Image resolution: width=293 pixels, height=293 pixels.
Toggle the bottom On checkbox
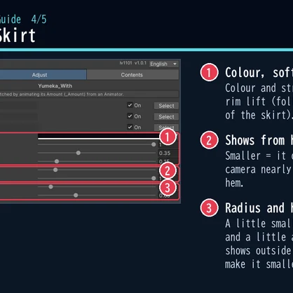pos(130,127)
